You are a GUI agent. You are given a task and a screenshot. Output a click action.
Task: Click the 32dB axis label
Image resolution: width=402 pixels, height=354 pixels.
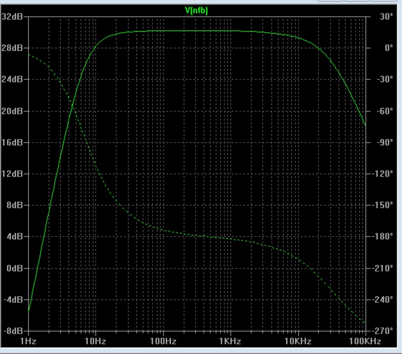click(12, 17)
